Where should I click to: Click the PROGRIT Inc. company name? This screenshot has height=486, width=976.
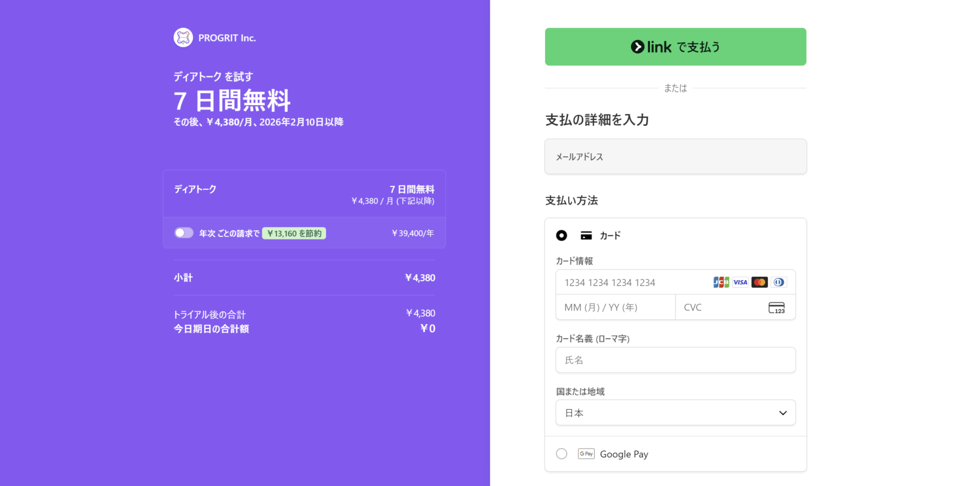pyautogui.click(x=227, y=38)
